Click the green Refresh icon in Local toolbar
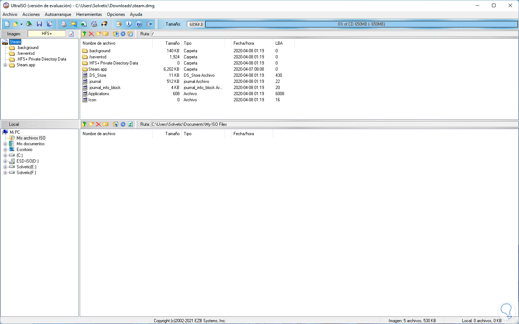Image resolution: width=519 pixels, height=324 pixels. [130, 124]
